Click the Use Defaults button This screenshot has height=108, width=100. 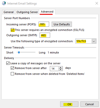click(x=62, y=24)
